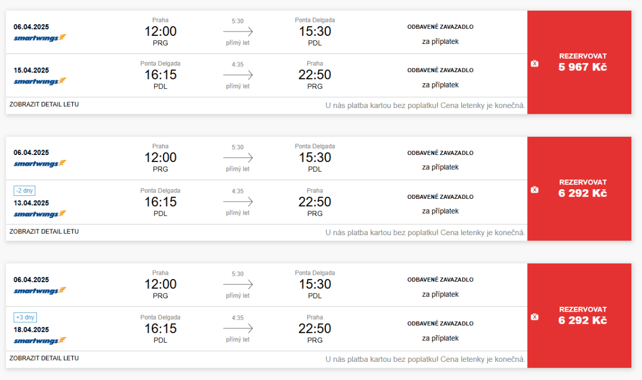Reserve the 6 292 Kč offer returning 13.04.2025
This screenshot has width=642, height=380.
coord(583,188)
